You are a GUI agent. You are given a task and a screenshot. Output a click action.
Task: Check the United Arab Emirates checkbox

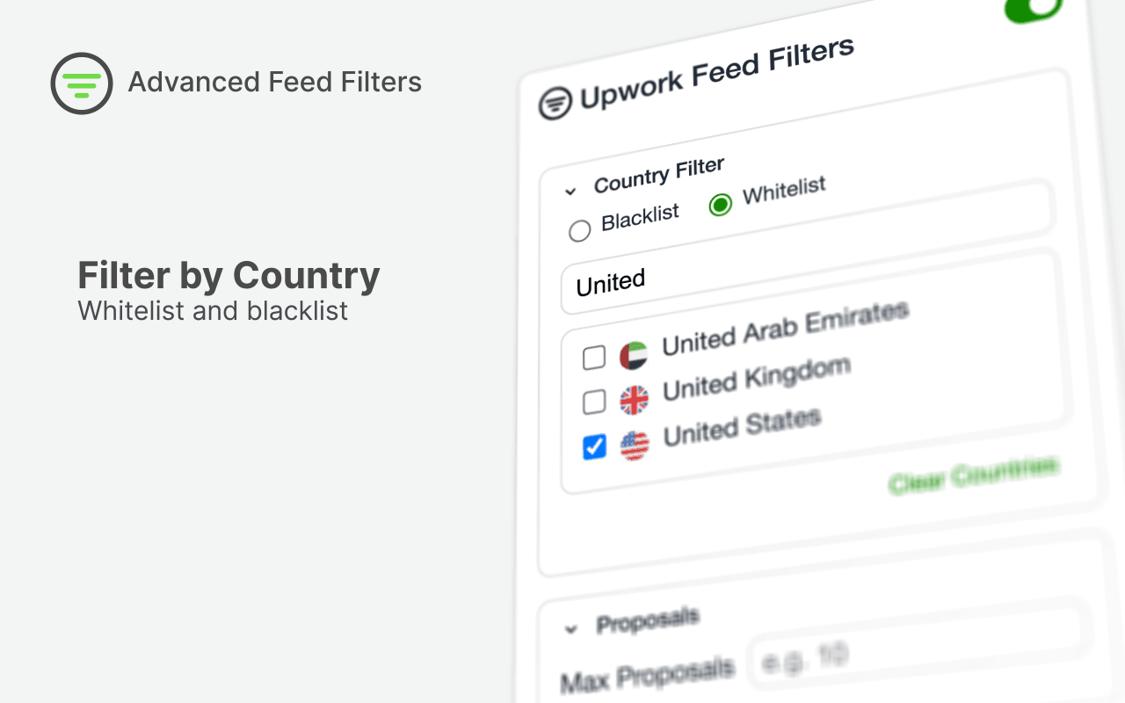click(594, 358)
